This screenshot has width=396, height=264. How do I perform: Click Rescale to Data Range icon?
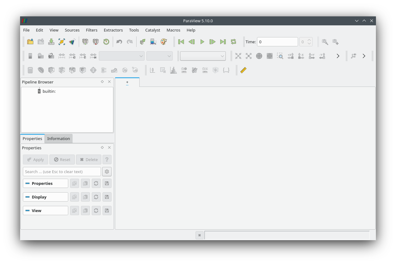click(x=62, y=56)
